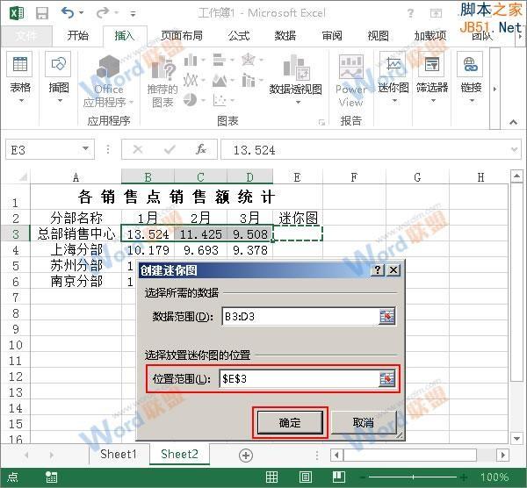Click the Undo arrow icon

point(68,13)
